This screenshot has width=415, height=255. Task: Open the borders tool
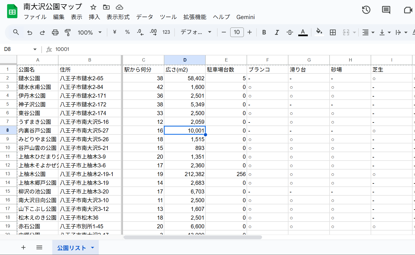(x=333, y=32)
